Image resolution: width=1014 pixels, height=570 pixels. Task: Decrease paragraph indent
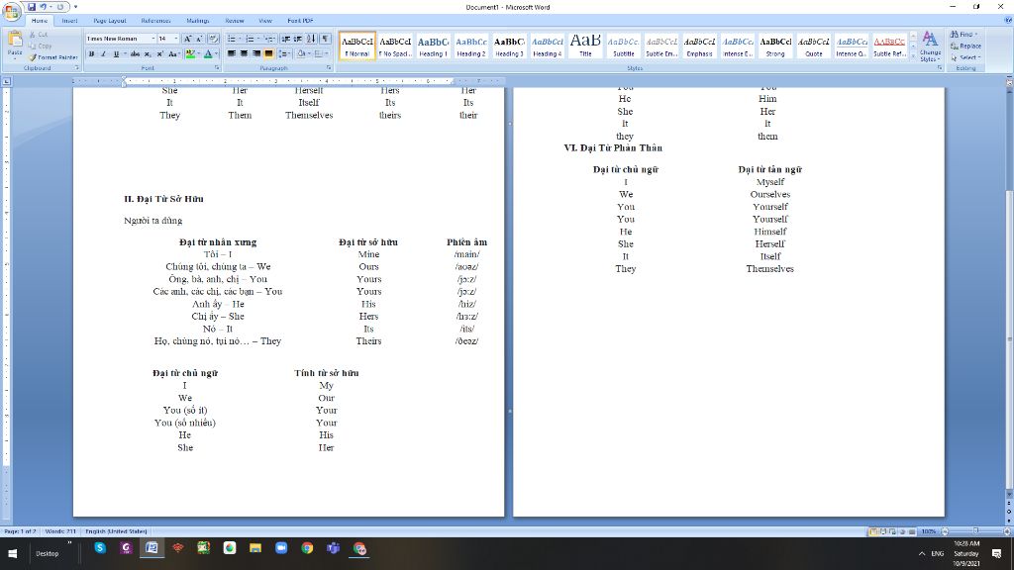pyautogui.click(x=285, y=39)
